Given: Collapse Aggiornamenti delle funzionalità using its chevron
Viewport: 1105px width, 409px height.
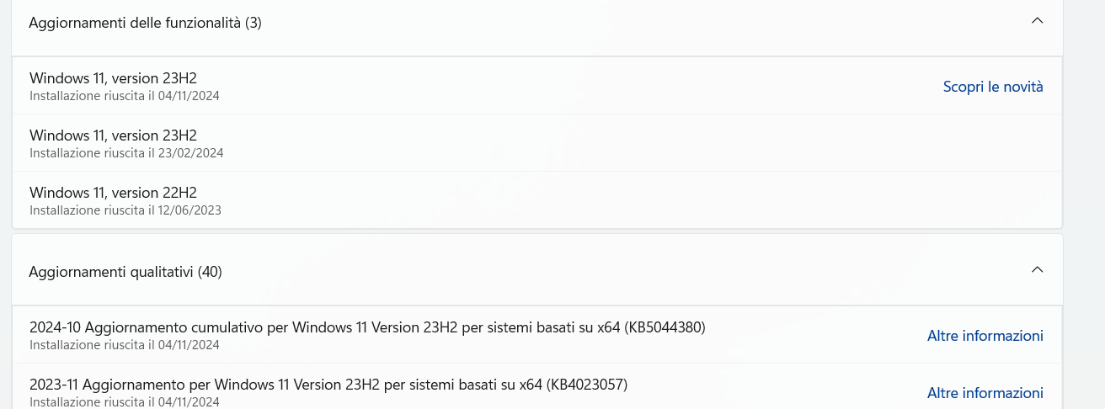Looking at the screenshot, I should click(x=1038, y=21).
